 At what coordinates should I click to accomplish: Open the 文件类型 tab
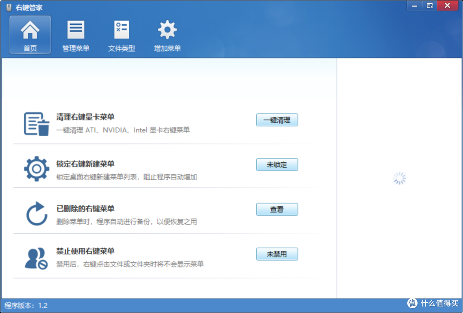(x=122, y=35)
